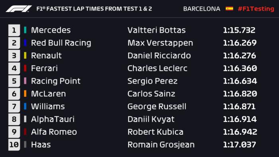The image size is (279, 157).
Task: Click Romain Grosjean's 1:17.037 lap time
Action: tap(240, 145)
